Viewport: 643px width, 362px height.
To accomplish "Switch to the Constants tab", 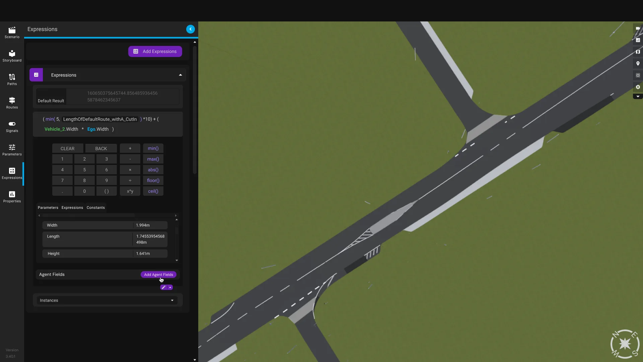I will click(96, 207).
